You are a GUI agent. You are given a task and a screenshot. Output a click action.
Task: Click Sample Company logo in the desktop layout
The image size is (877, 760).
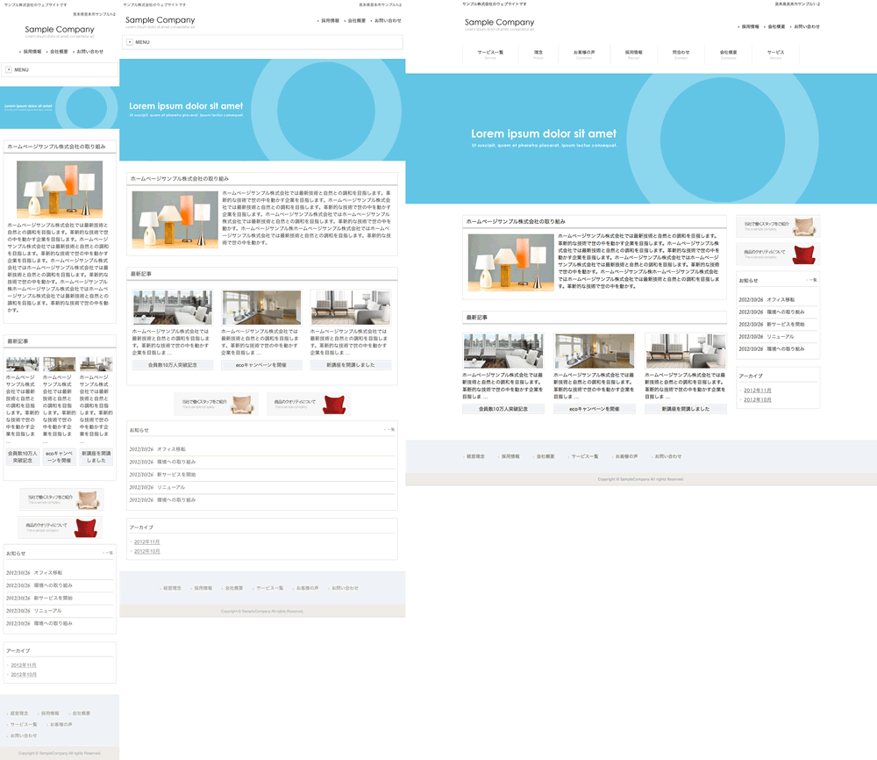[x=500, y=24]
